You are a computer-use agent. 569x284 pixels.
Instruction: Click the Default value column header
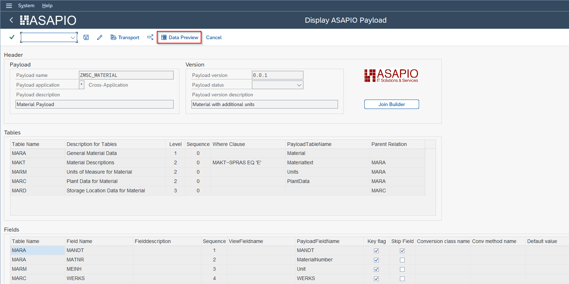[547, 241]
